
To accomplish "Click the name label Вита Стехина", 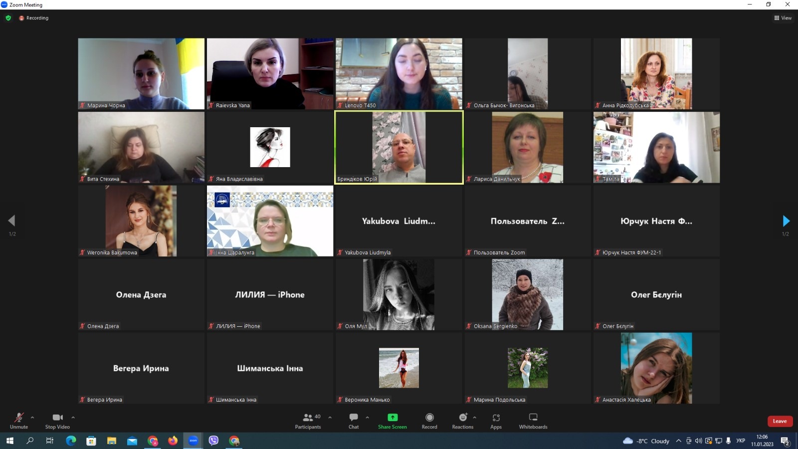I will pos(103,179).
